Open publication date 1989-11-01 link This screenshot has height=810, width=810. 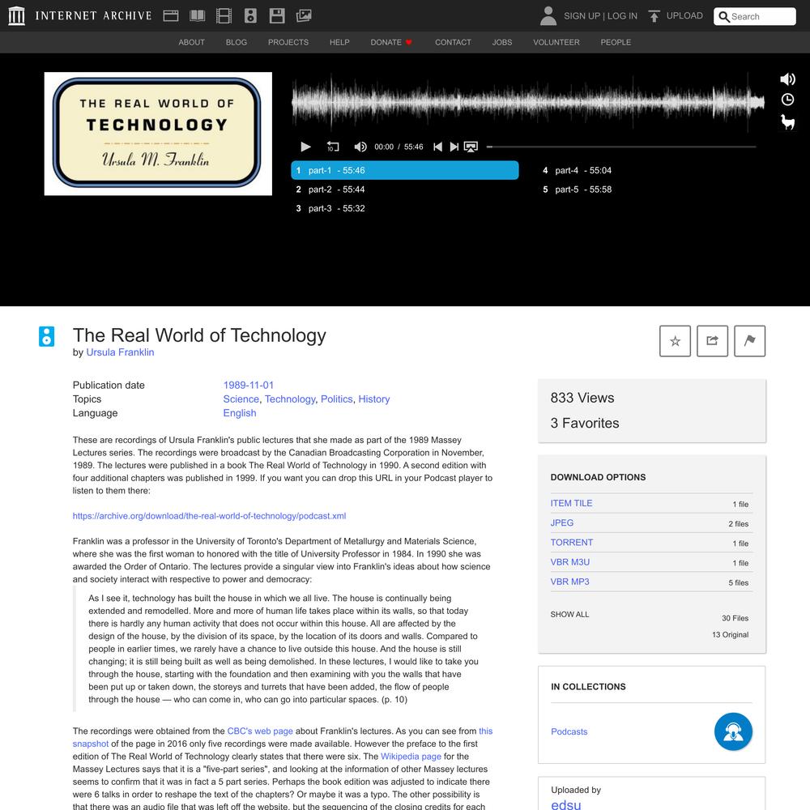click(x=249, y=386)
